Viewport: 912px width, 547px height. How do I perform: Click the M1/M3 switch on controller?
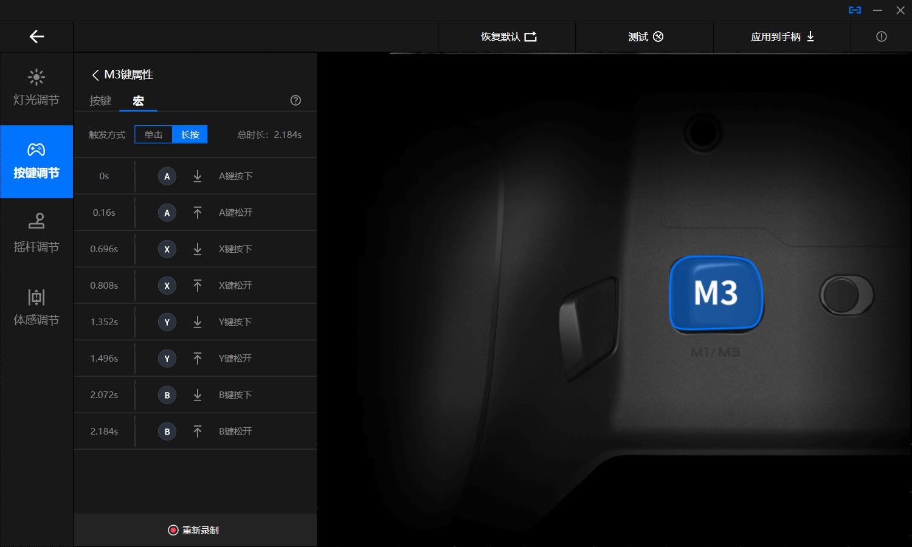click(846, 295)
